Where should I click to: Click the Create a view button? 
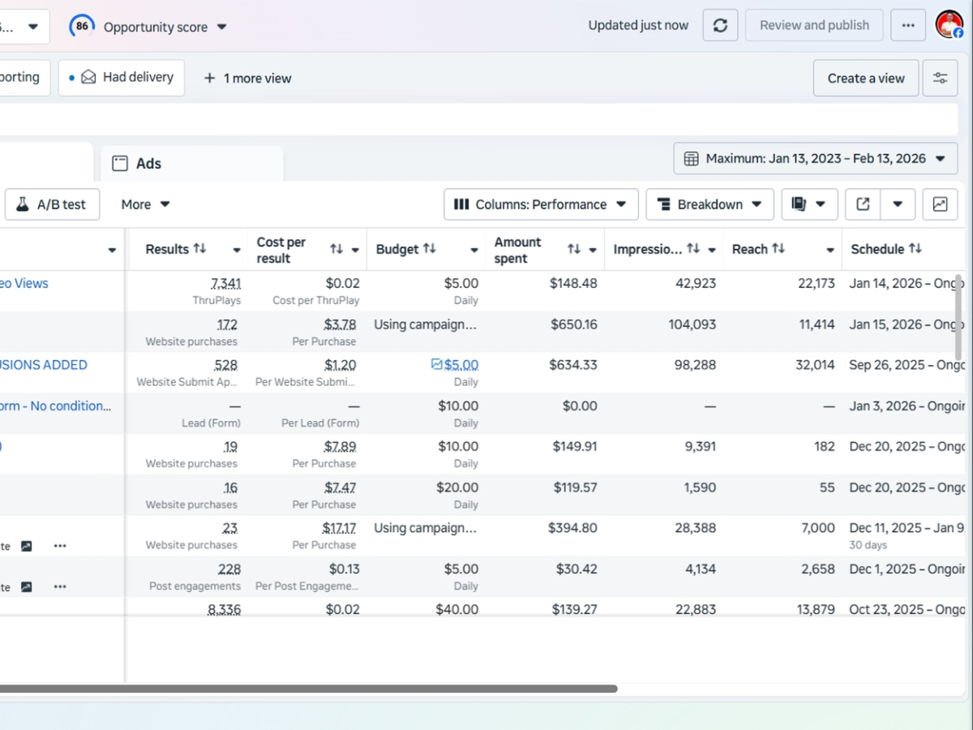click(x=865, y=78)
